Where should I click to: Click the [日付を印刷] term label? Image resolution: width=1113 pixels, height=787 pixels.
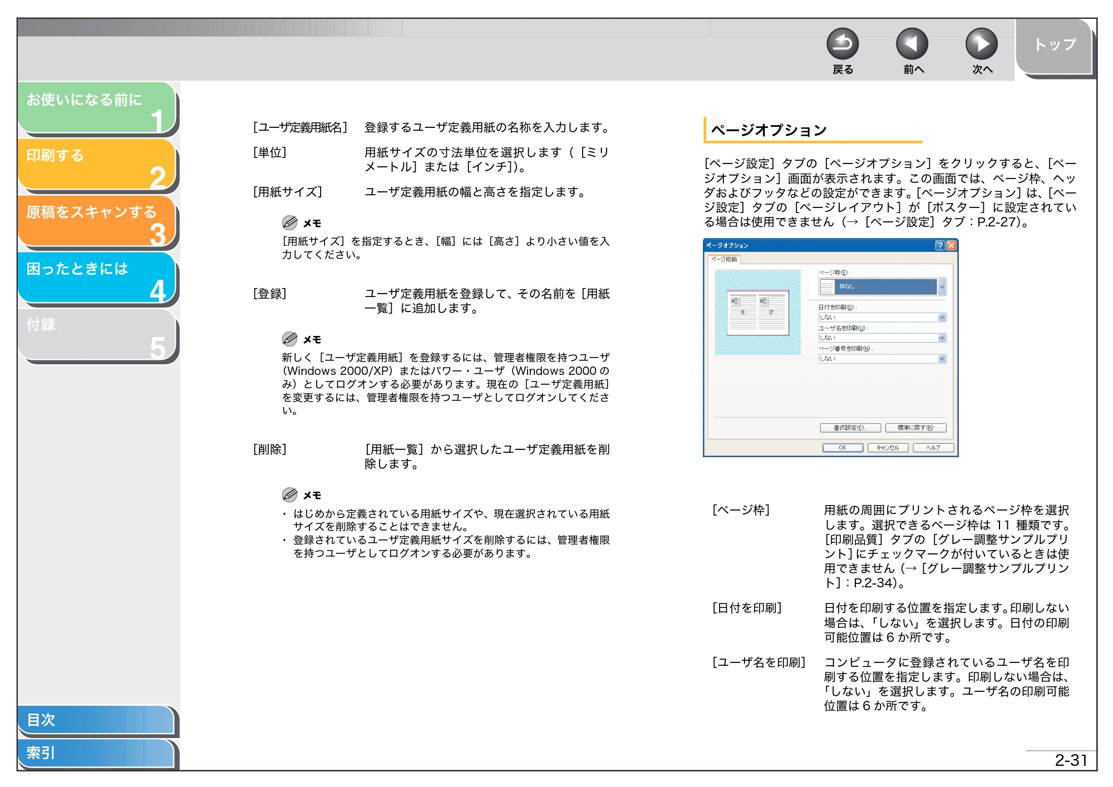coord(747,608)
